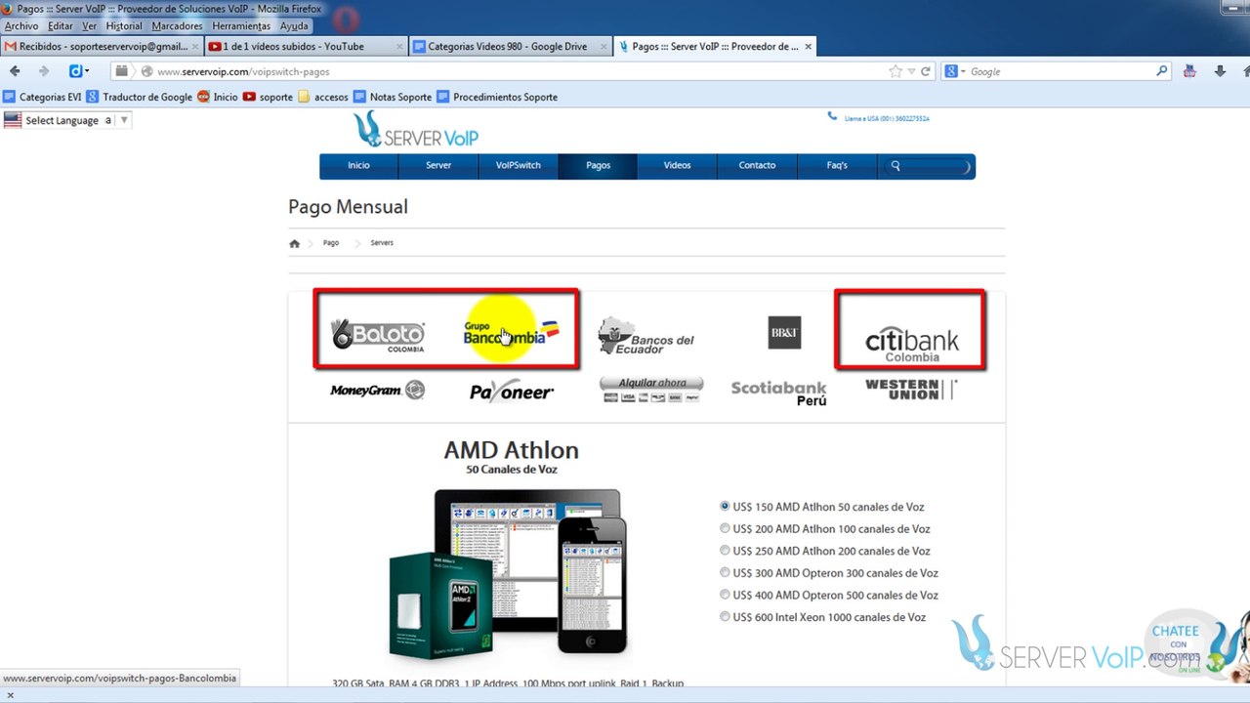Open the Ayuda menu
Viewport: 1250px width, 703px height.
click(x=294, y=26)
